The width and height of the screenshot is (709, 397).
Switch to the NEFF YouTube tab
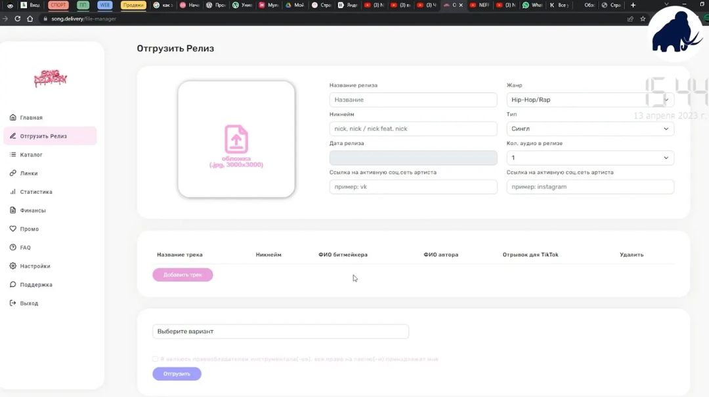point(480,5)
